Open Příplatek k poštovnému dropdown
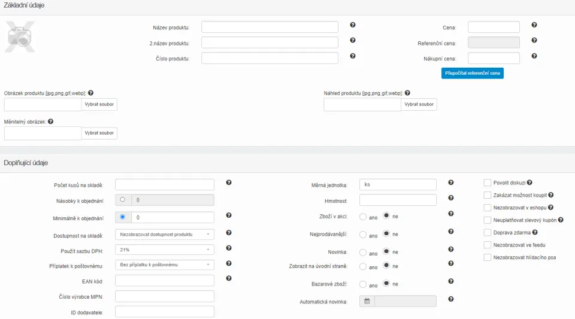This screenshot has height=319, width=575. (x=165, y=265)
